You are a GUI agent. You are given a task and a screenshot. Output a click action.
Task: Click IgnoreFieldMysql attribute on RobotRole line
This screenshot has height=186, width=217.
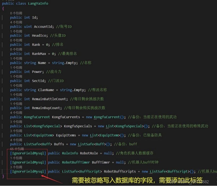(28, 153)
